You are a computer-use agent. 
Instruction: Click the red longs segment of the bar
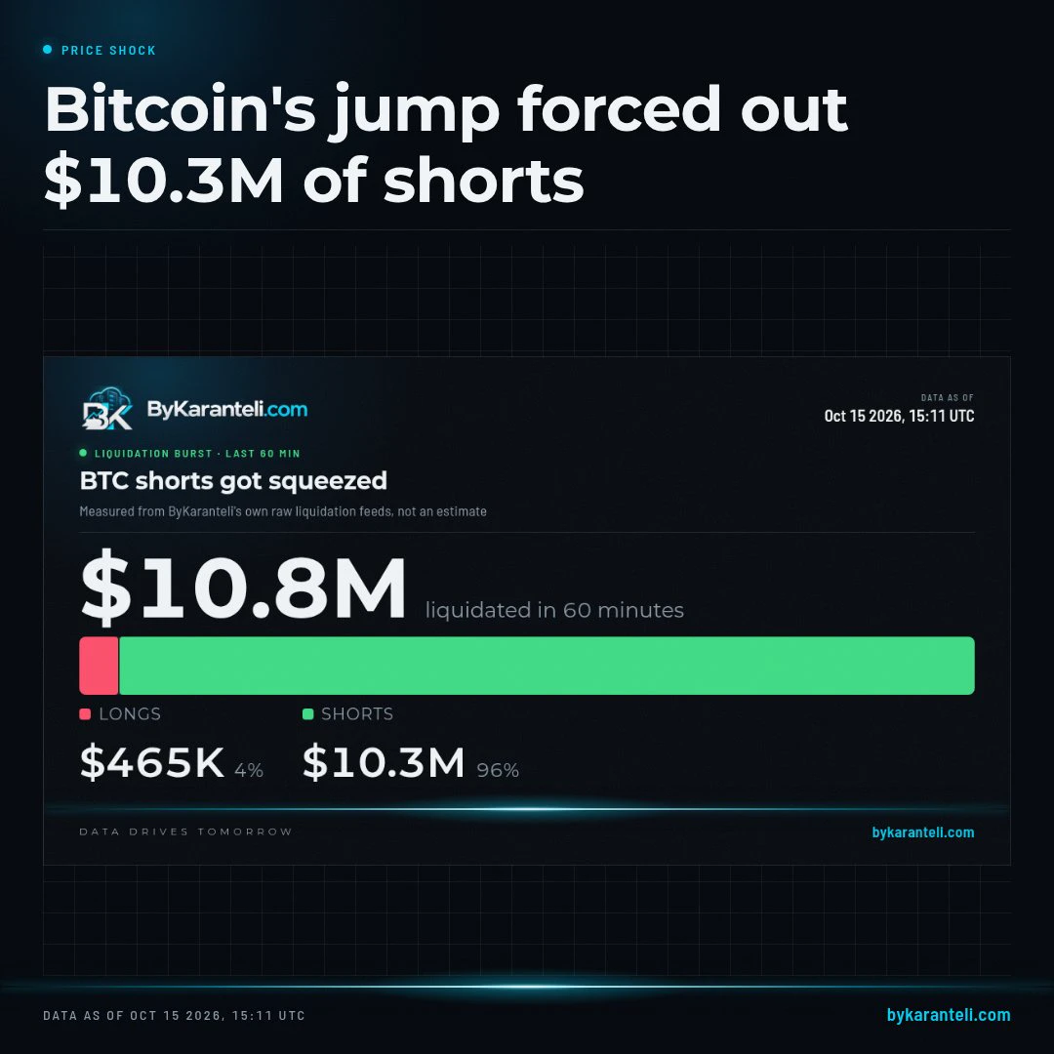[99, 666]
